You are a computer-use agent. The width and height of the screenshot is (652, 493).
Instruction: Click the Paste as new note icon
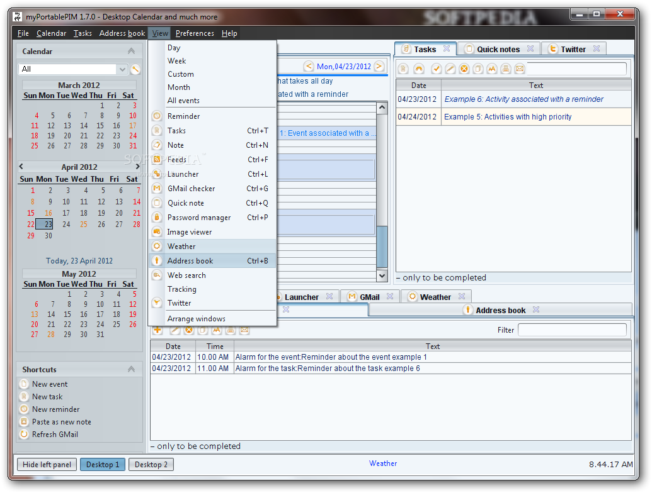pyautogui.click(x=24, y=421)
